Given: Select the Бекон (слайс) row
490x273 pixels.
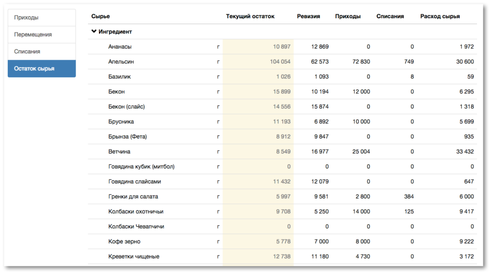Looking at the screenshot, I should click(x=282, y=107).
